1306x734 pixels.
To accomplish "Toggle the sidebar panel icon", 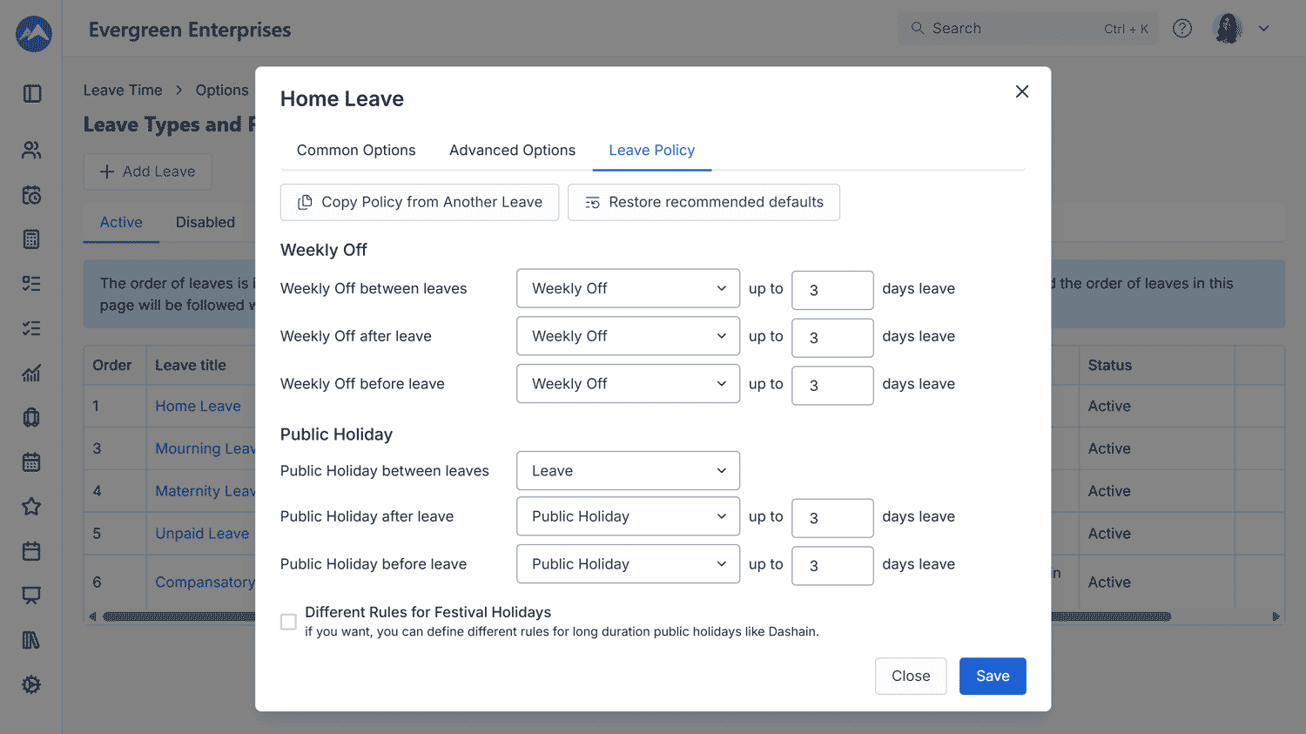I will (x=32, y=94).
